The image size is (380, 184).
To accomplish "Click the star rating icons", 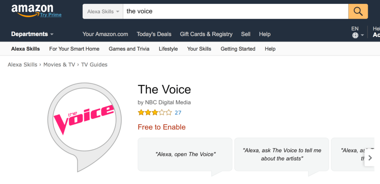I will point(155,112).
